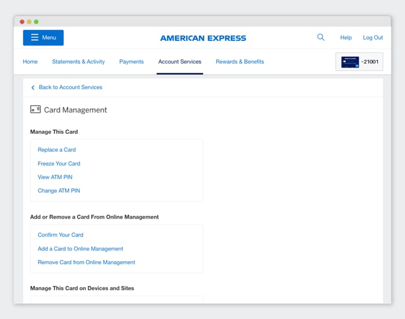Select Add a Card to Online Management
Screen dimensions: 405x319
[80, 249]
